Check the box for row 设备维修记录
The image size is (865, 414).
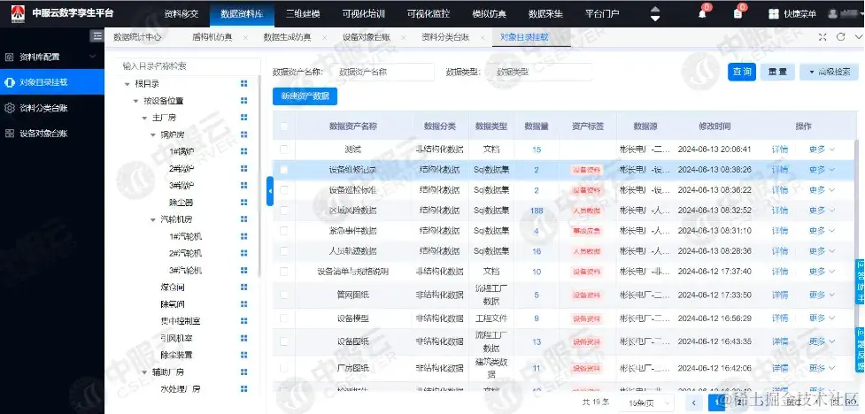tap(283, 170)
